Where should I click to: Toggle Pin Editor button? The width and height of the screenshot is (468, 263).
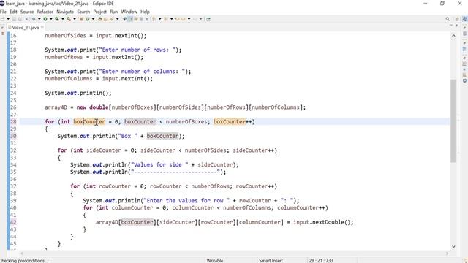click(208, 19)
